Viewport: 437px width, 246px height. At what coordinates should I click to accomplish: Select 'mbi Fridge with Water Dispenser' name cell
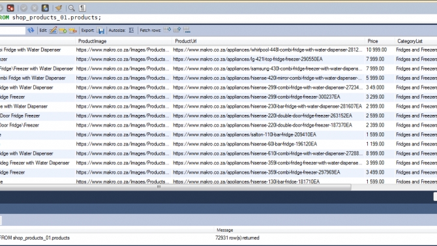tap(37, 78)
